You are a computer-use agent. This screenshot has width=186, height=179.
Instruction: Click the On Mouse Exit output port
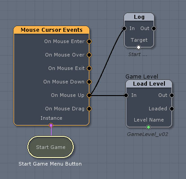pos(89,68)
